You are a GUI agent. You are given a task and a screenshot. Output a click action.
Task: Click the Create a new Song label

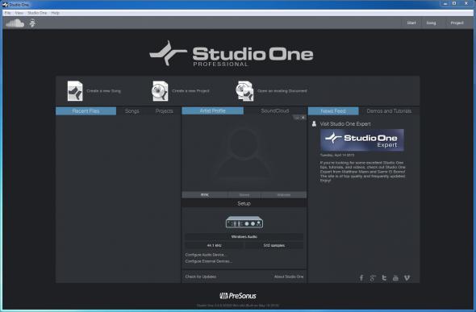pos(103,91)
